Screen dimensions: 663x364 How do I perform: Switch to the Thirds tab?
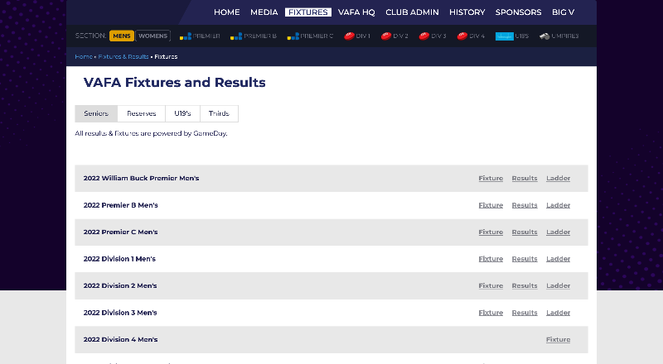[x=219, y=113]
